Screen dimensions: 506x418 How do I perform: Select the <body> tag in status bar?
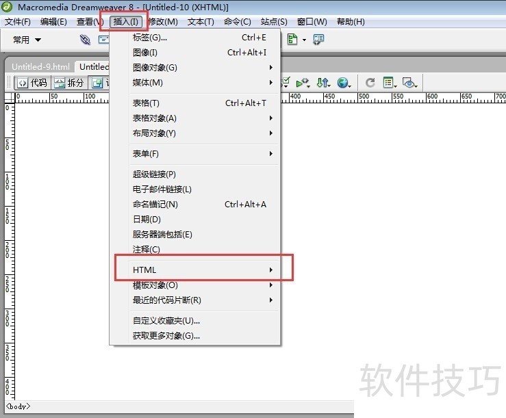coord(18,406)
